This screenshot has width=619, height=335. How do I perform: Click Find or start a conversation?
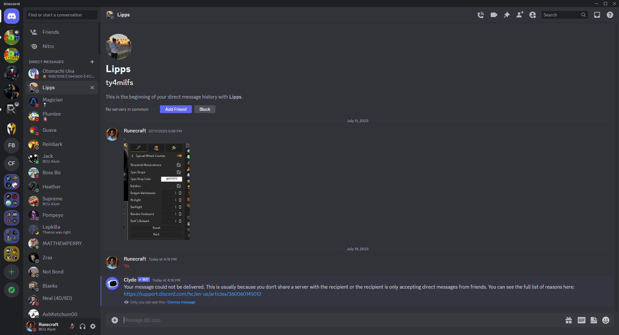[62, 15]
